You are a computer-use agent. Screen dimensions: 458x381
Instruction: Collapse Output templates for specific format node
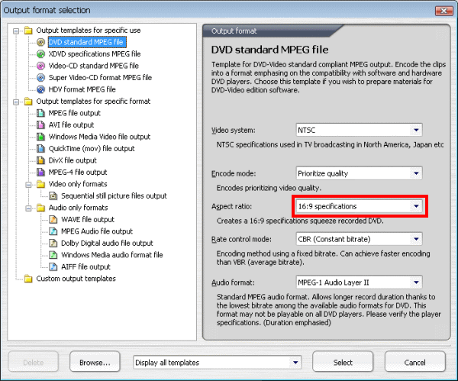tap(16, 102)
